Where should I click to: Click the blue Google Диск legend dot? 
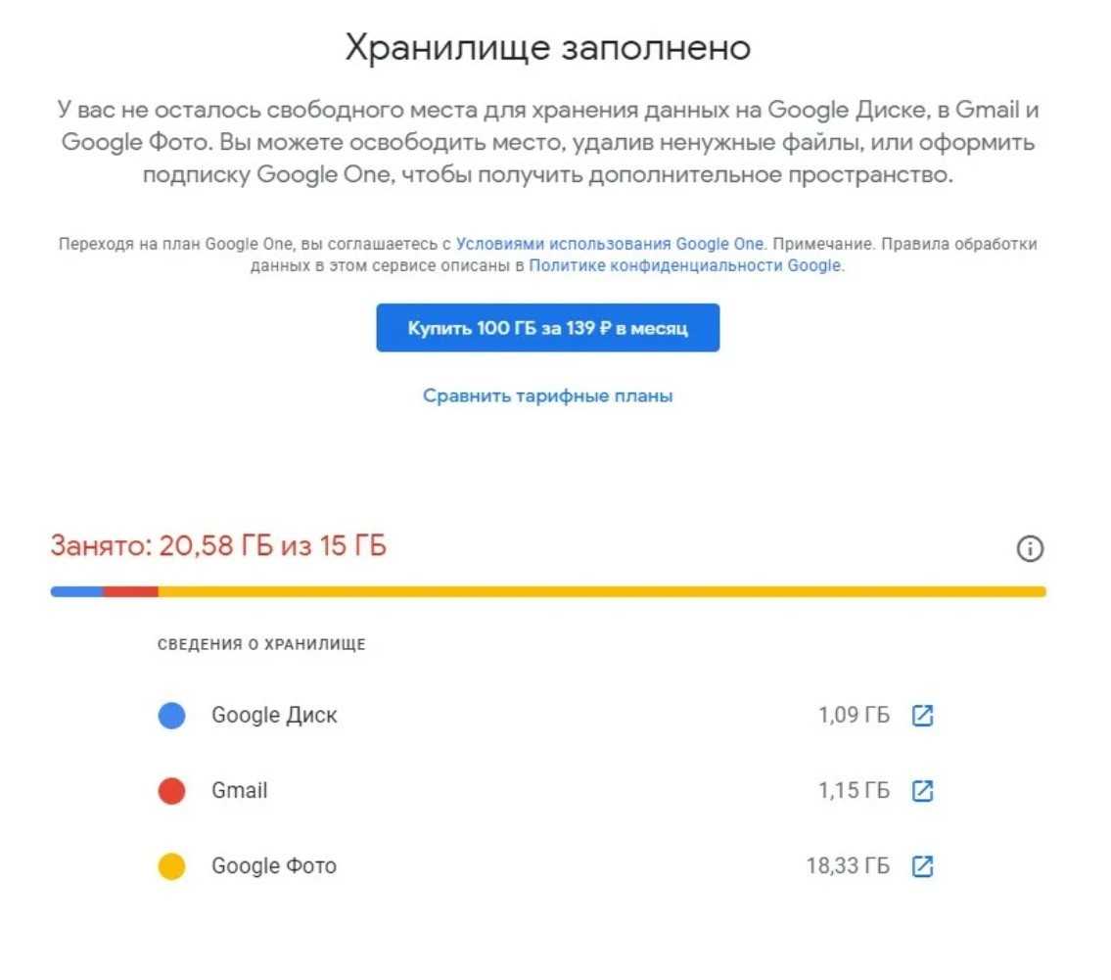pyautogui.click(x=171, y=716)
